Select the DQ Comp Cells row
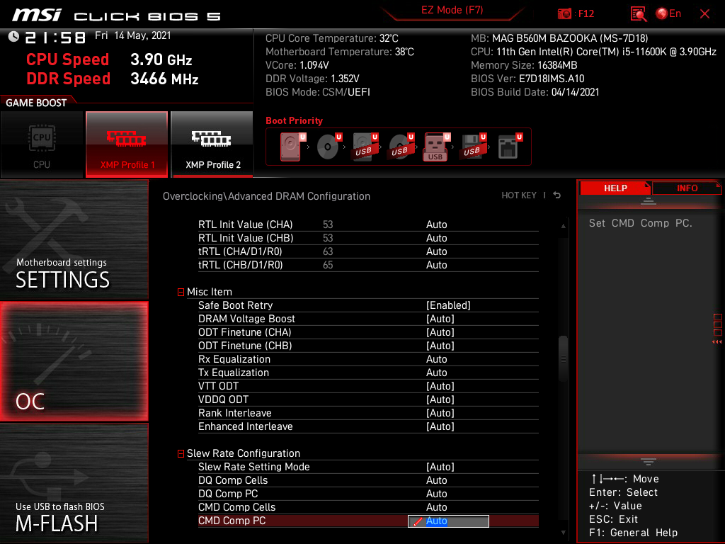 368,480
